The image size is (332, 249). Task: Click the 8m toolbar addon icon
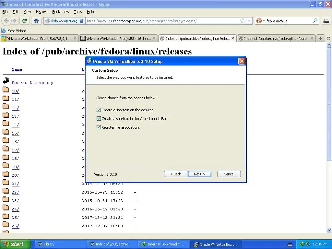pos(326,21)
